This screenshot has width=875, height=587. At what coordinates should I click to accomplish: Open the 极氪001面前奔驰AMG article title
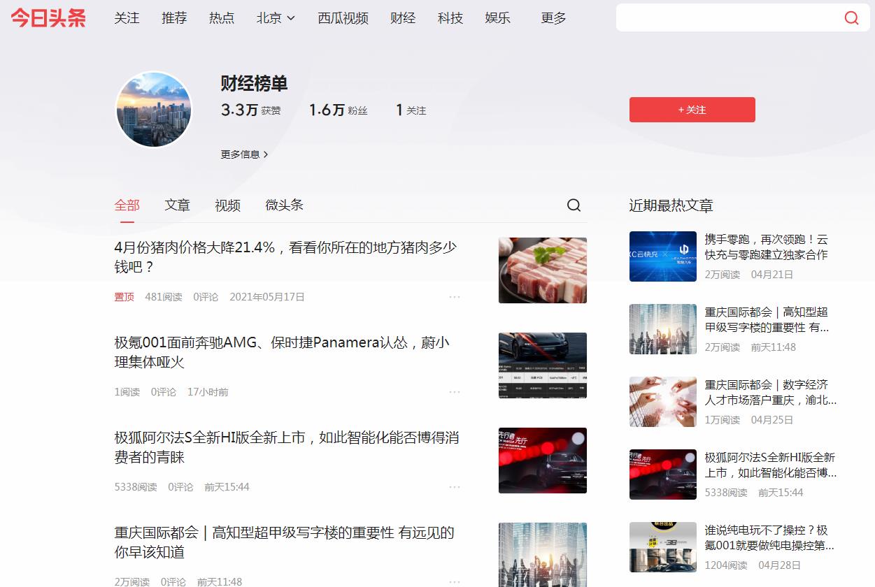coord(282,352)
